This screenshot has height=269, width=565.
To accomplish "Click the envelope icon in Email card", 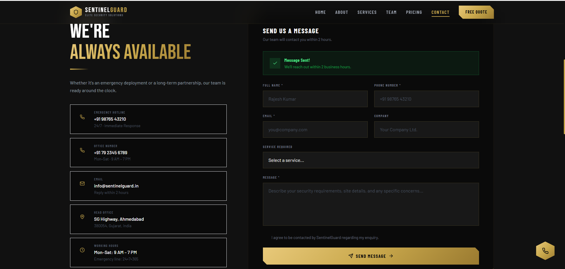I will tap(82, 184).
